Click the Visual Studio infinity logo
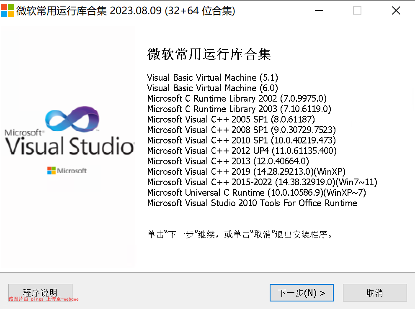This screenshot has width=415, height=309. pos(72,119)
